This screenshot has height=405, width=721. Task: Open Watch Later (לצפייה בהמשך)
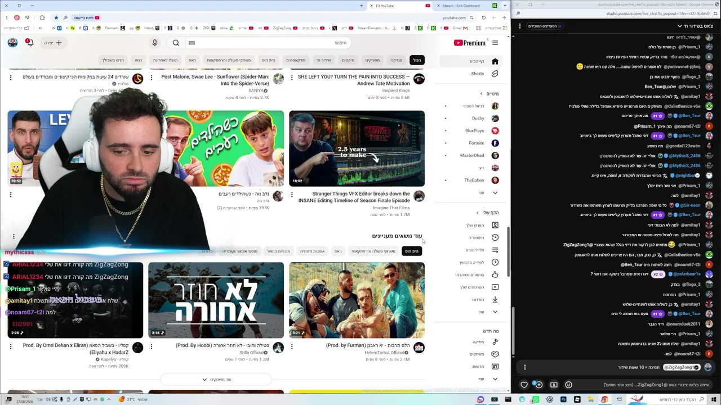point(470,262)
